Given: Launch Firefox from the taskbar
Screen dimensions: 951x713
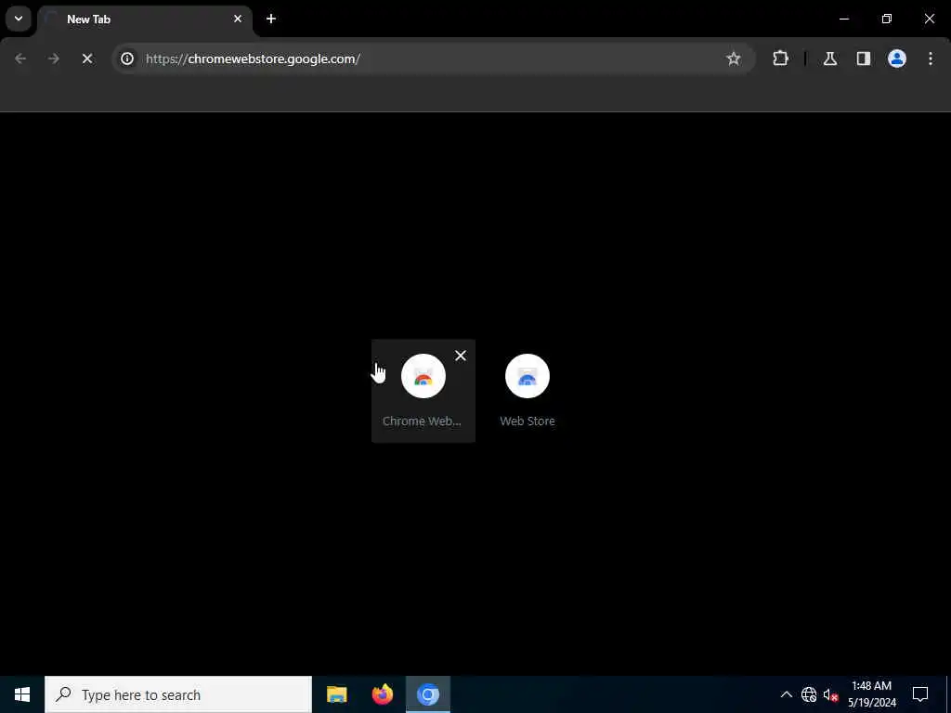Looking at the screenshot, I should pyautogui.click(x=382, y=694).
